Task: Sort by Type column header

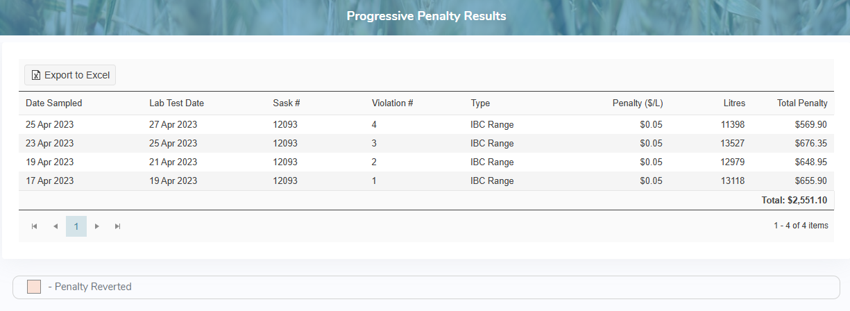Action: (480, 103)
